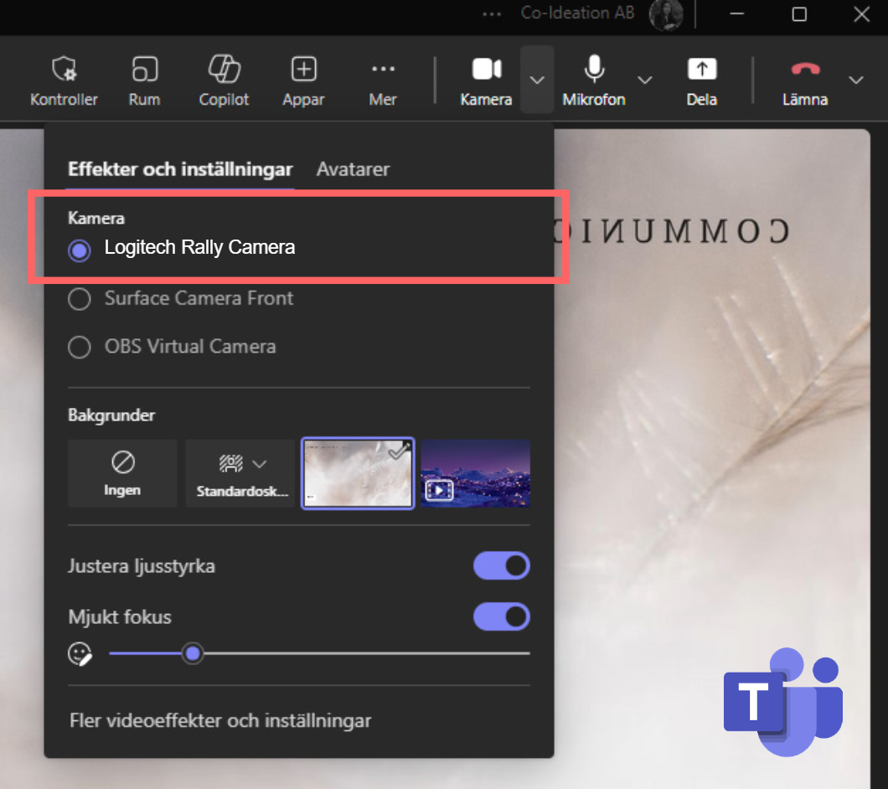This screenshot has width=888, height=789.
Task: Select the Effekter och inställningar tab
Action: pos(180,169)
